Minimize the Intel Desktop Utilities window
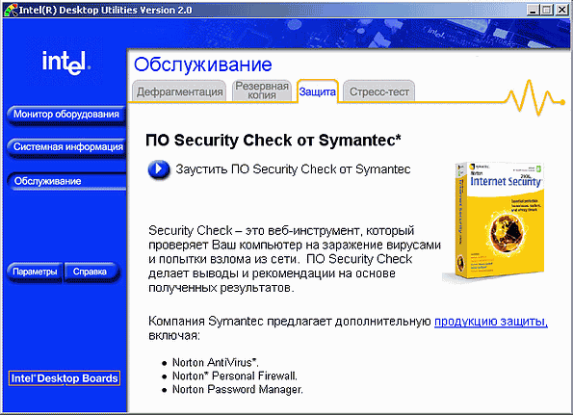The image size is (573, 415). coord(533,10)
